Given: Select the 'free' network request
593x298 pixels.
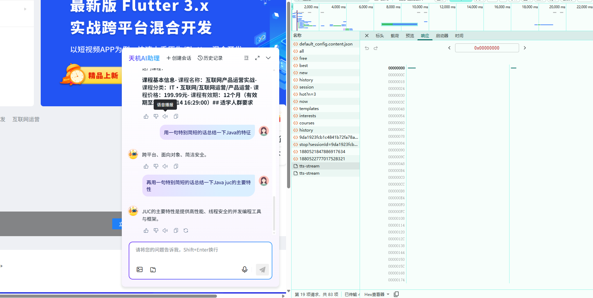Looking at the screenshot, I should click(x=325, y=58).
